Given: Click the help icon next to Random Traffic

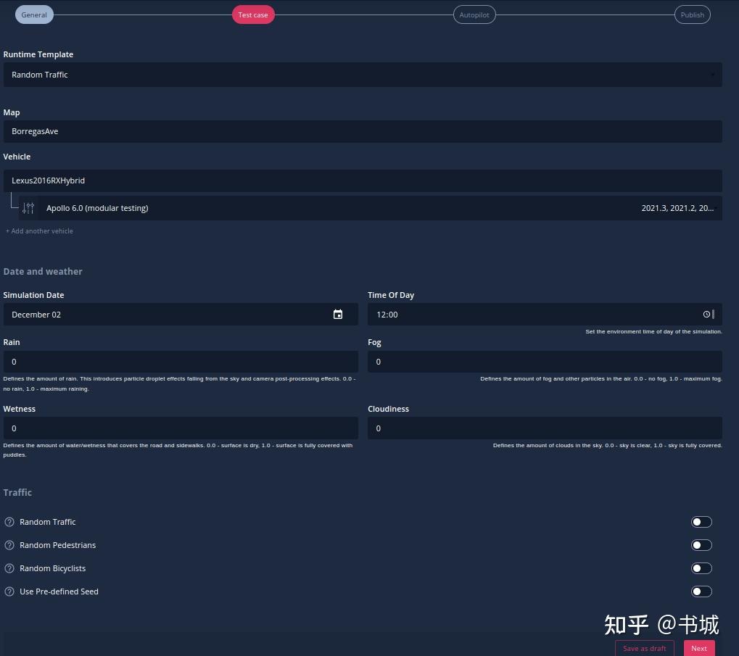Looking at the screenshot, I should pos(9,522).
